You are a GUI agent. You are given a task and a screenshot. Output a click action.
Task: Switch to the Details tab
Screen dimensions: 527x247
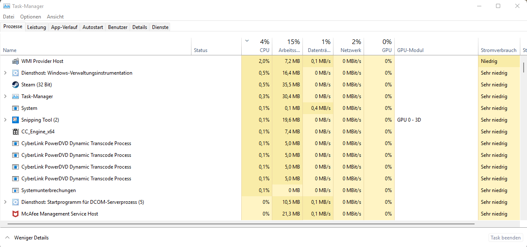click(139, 27)
